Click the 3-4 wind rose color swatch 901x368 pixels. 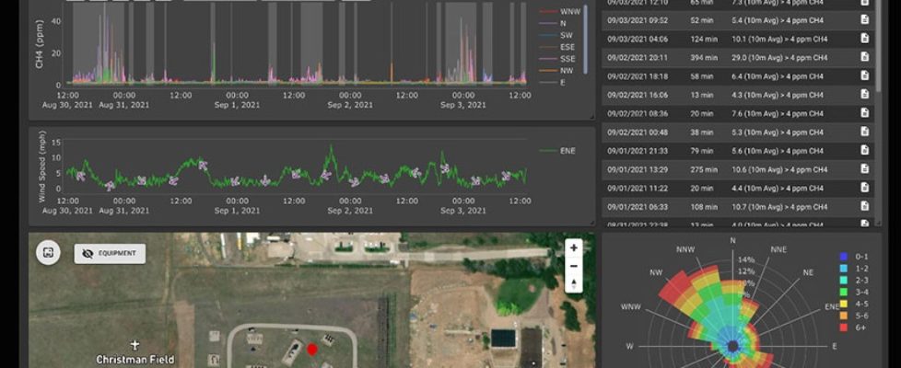click(x=844, y=293)
